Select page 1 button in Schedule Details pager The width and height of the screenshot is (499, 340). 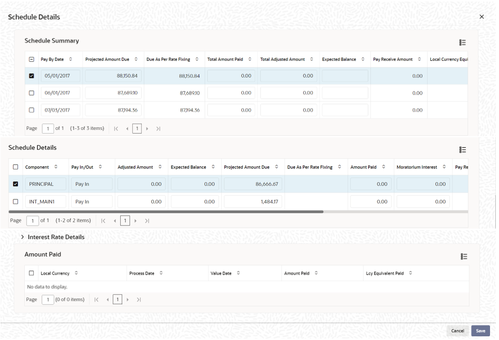pos(125,221)
